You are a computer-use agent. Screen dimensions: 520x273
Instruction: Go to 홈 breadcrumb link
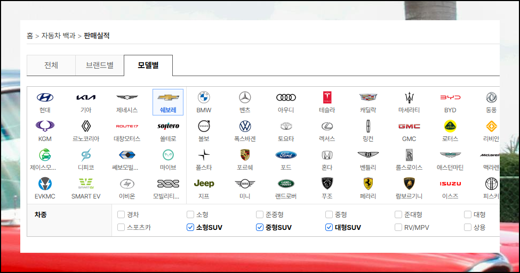coord(30,36)
